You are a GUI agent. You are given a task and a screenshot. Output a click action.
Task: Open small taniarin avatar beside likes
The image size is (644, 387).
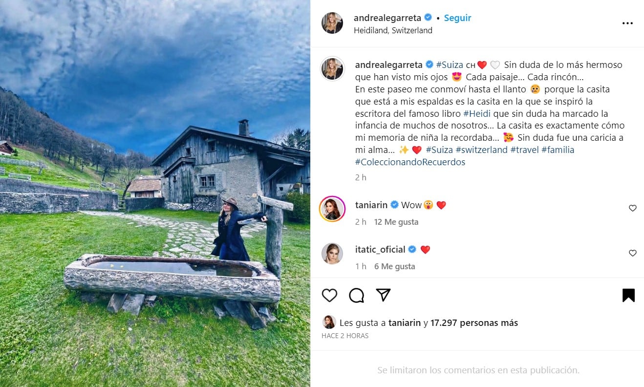(329, 322)
